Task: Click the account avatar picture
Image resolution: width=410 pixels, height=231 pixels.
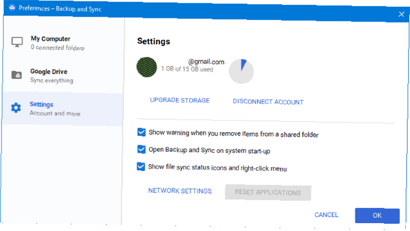Action: pyautogui.click(x=147, y=67)
